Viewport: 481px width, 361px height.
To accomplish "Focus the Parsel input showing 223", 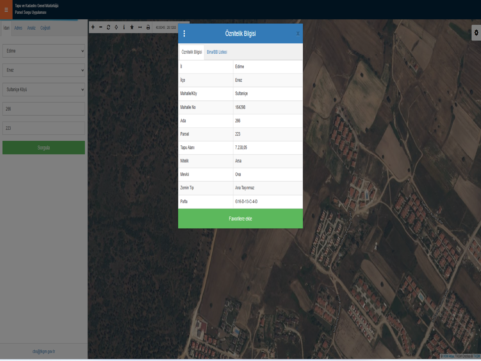I will point(44,128).
